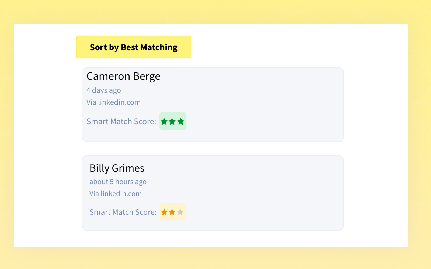The image size is (431, 269).
Task: Select the second green star in Cameron's score
Action: point(173,121)
